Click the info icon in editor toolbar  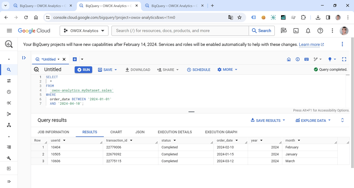298,59
